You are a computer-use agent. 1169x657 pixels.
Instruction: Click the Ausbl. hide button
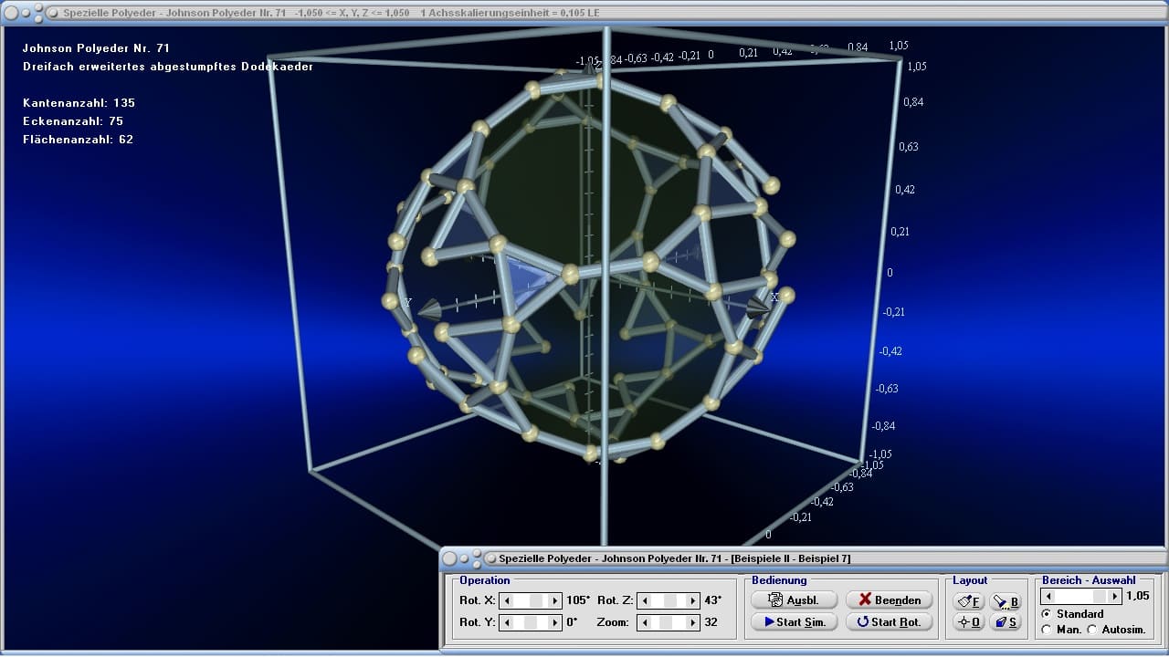point(795,600)
